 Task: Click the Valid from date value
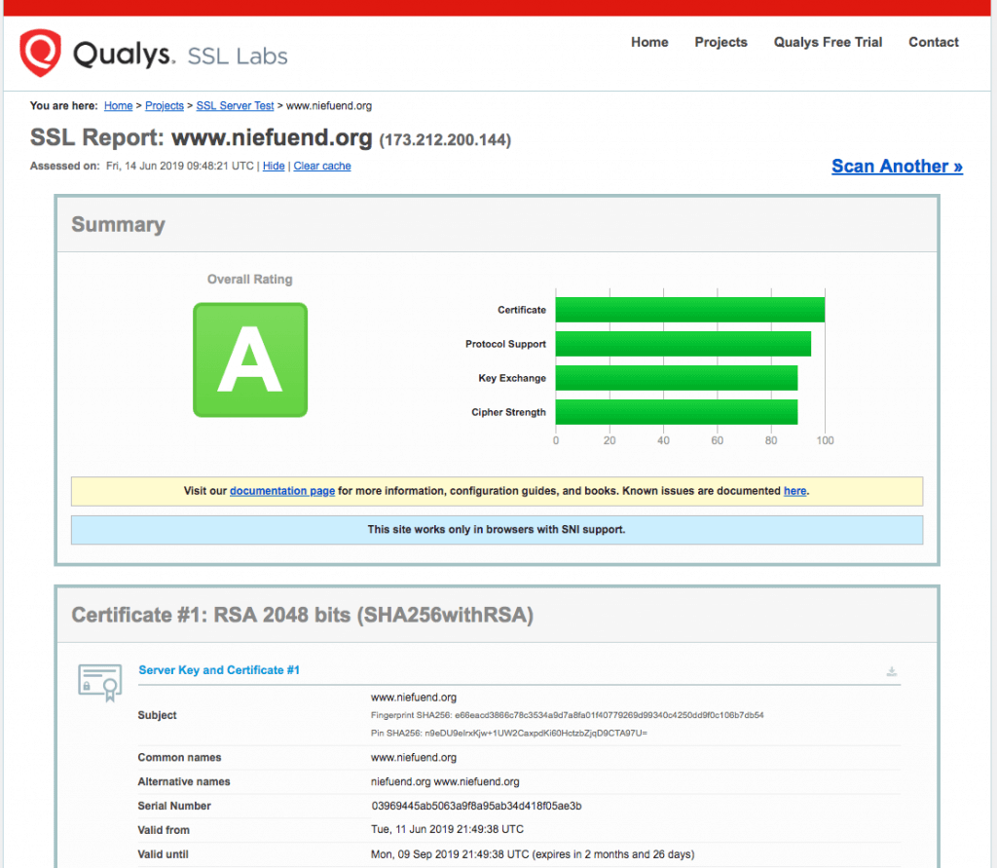pyautogui.click(x=448, y=829)
